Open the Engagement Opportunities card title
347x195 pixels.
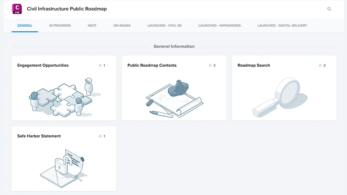pos(43,65)
